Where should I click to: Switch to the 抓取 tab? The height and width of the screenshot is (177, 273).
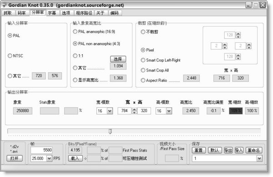[8, 13]
